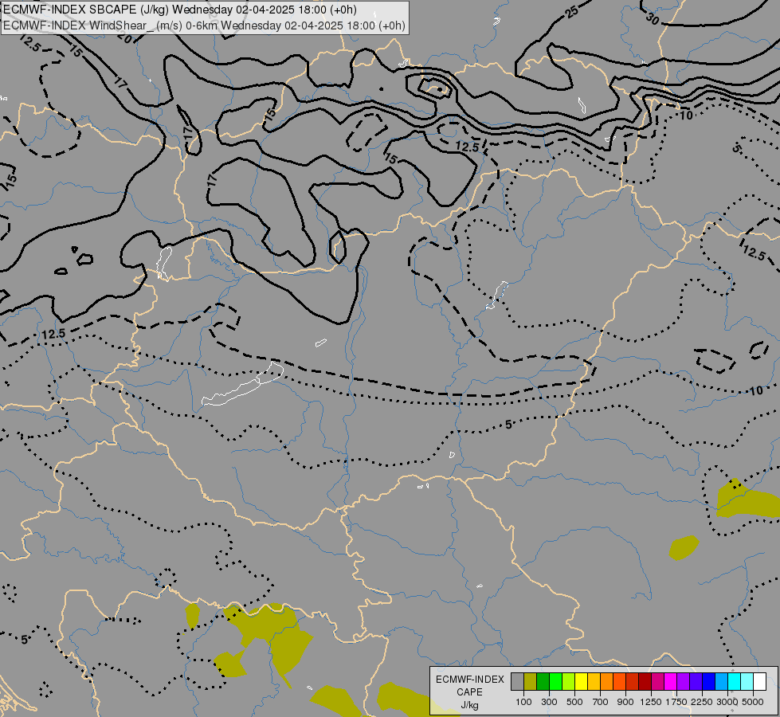Choose the red-orange swatch before the 900 tick

pyautogui.click(x=619, y=681)
